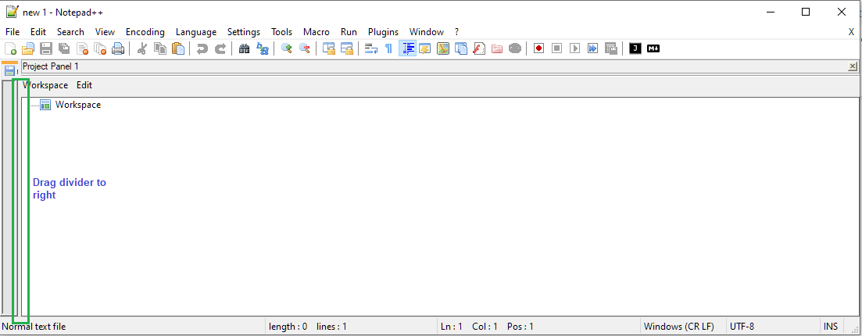Screen dimensions: 862x336
Task: Click the Save All toolbar icon
Action: 64,48
